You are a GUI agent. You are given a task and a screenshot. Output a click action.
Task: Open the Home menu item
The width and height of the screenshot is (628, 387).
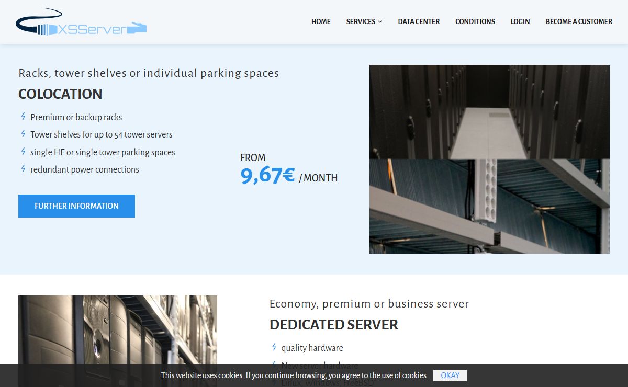point(321,21)
